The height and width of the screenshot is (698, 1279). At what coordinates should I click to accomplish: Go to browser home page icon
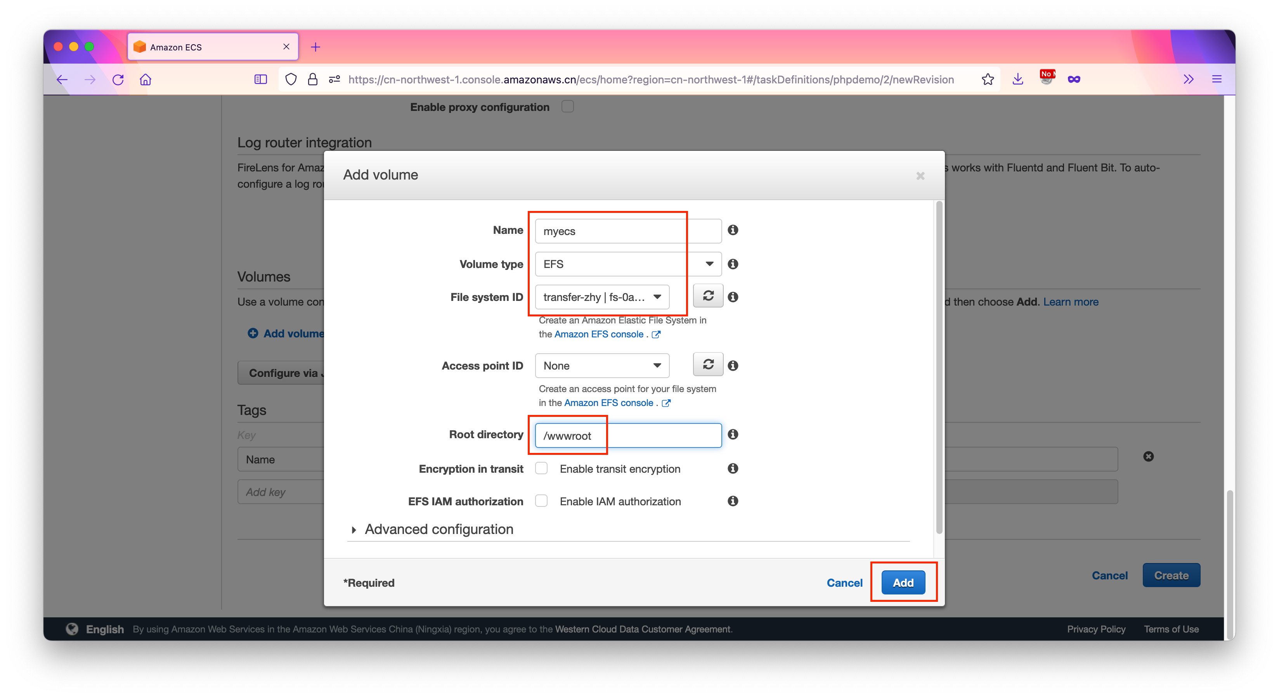pos(146,79)
